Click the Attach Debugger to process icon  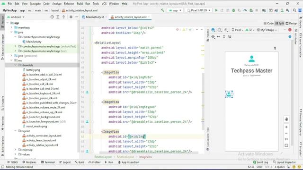[251, 10]
